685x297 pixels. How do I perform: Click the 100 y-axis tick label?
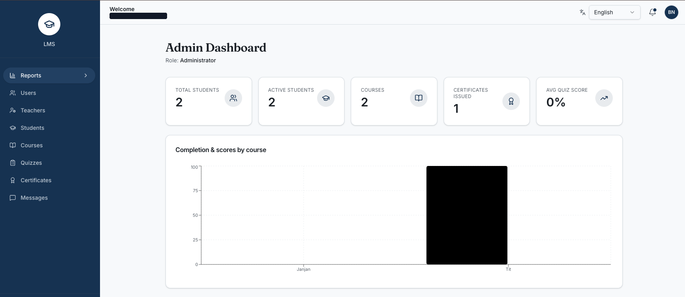click(x=194, y=167)
